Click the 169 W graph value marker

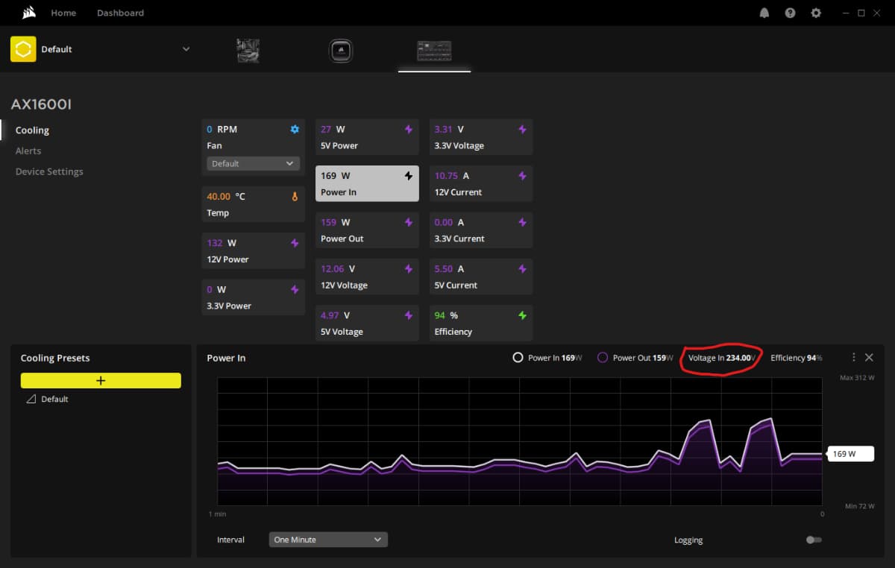pyautogui.click(x=850, y=453)
